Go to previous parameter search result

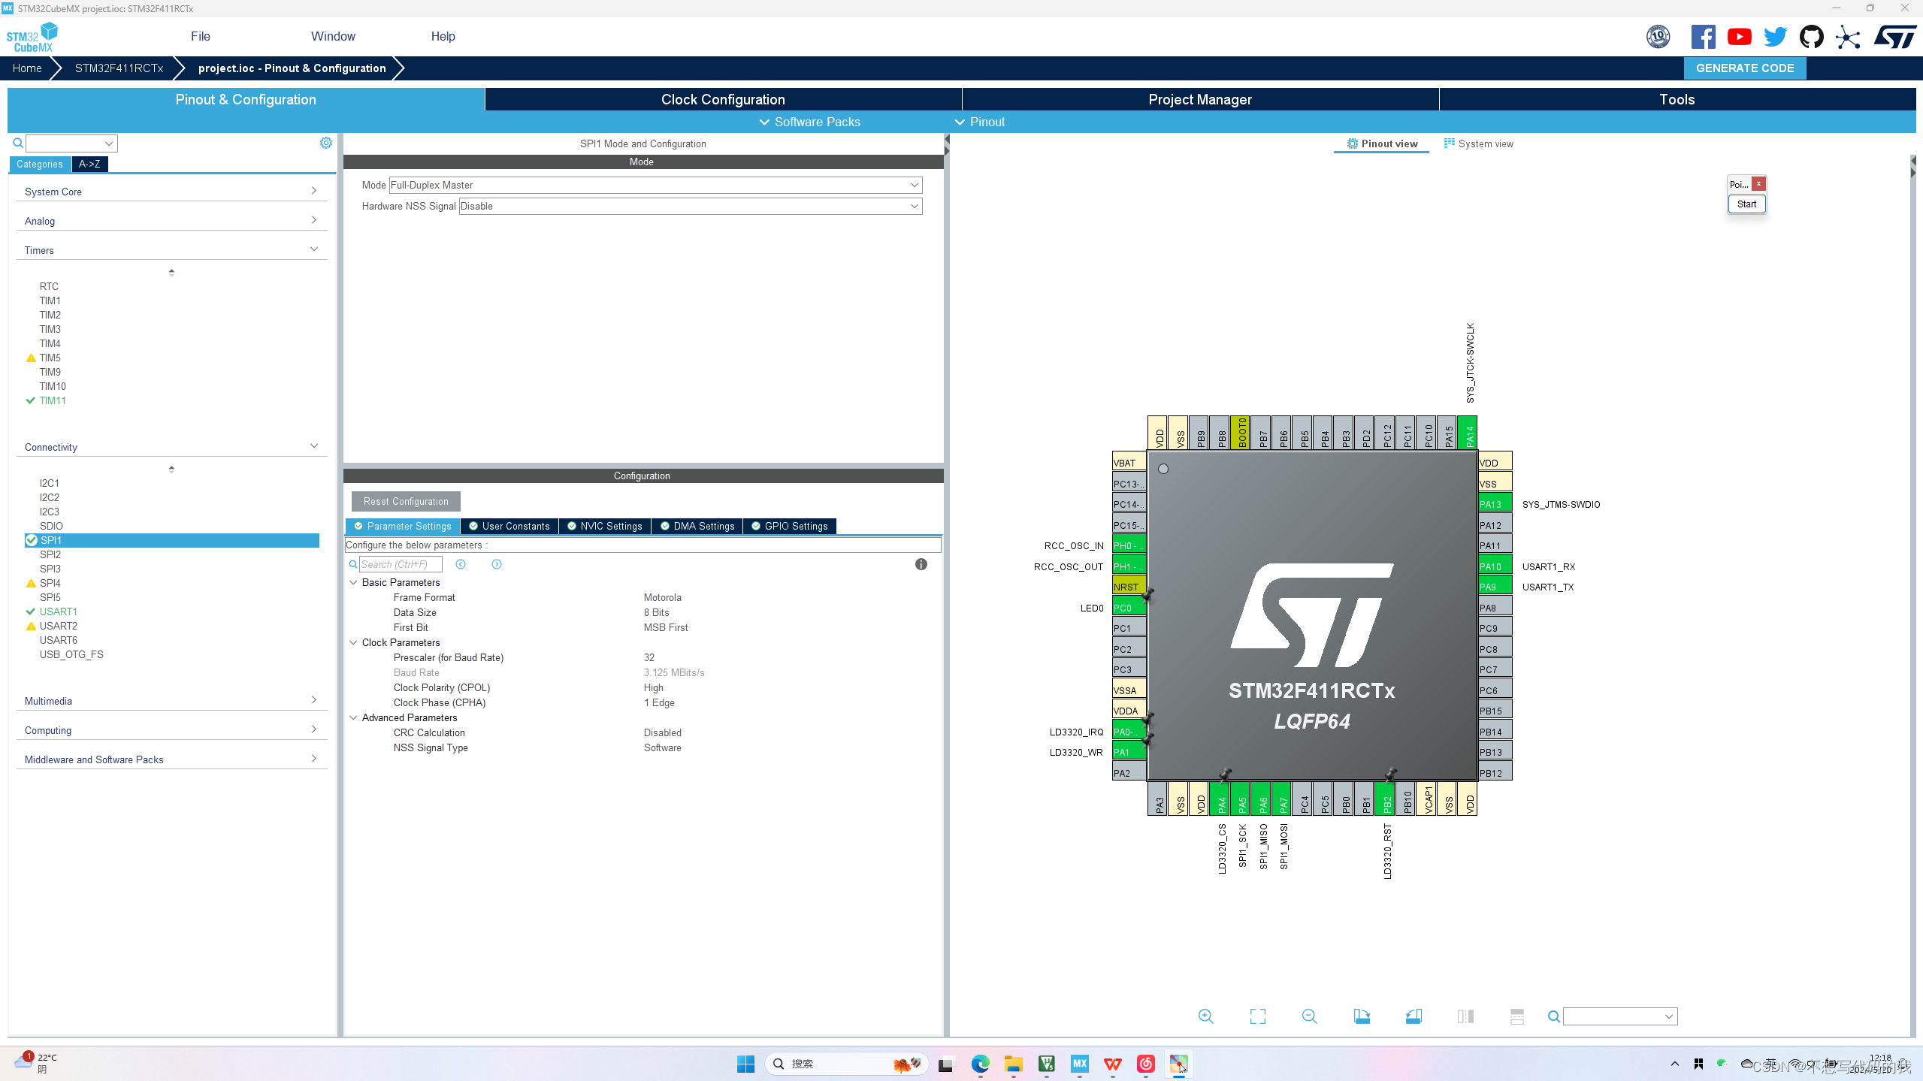click(x=461, y=564)
